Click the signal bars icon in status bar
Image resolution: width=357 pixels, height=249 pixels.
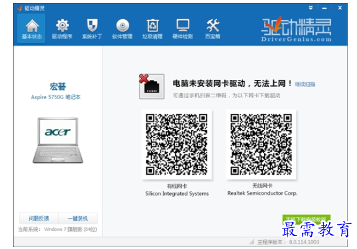252,242
